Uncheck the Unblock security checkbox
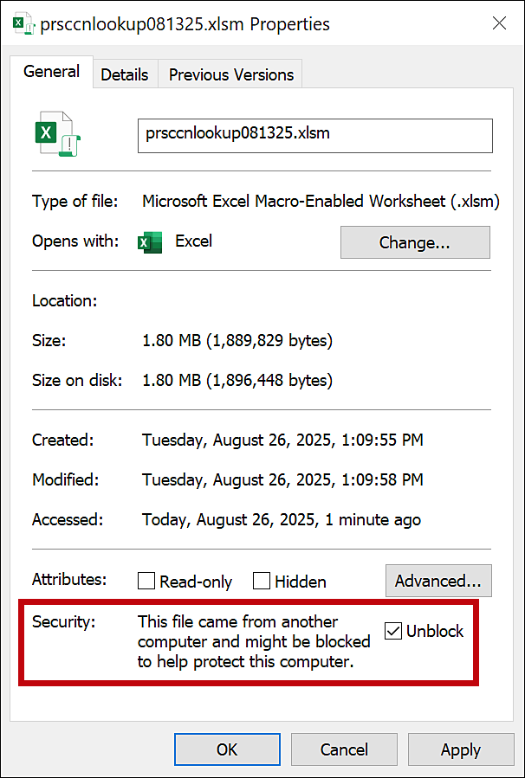This screenshot has height=778, width=525. click(x=393, y=632)
